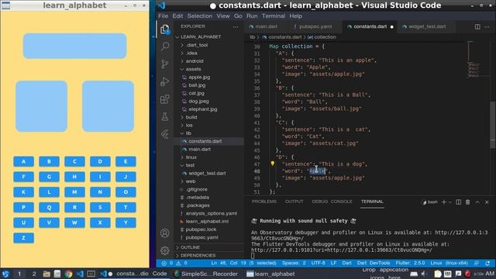Tap letter A button in learn_alphabet app
The image size is (496, 279).
click(x=24, y=162)
